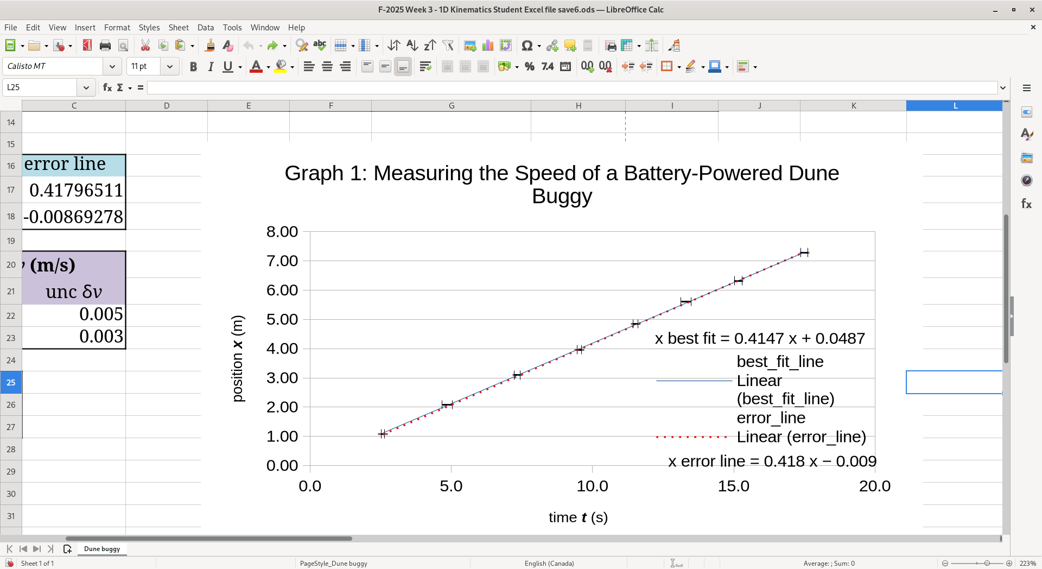Toggle Italic formatting
The height and width of the screenshot is (569, 1042).
211,66
